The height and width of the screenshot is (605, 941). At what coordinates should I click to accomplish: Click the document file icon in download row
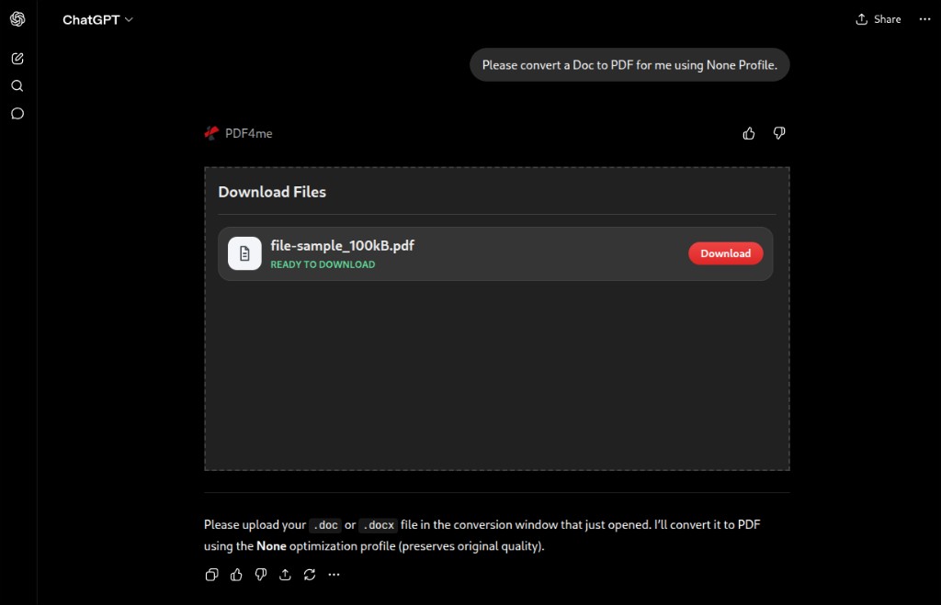coord(244,253)
